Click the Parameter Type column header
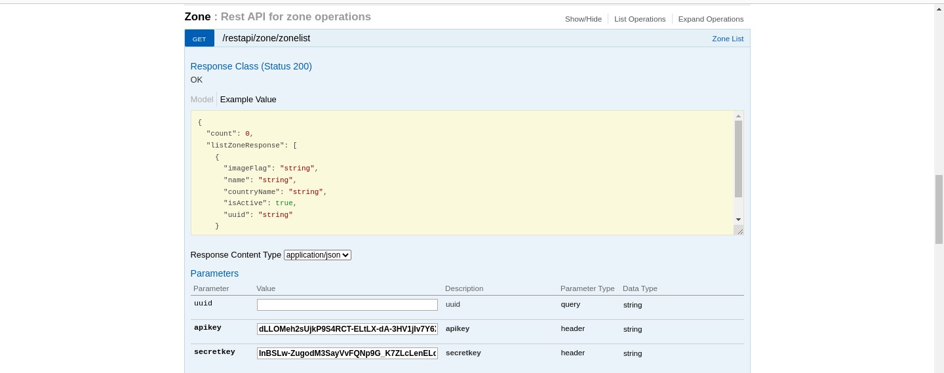944x373 pixels. [587, 288]
